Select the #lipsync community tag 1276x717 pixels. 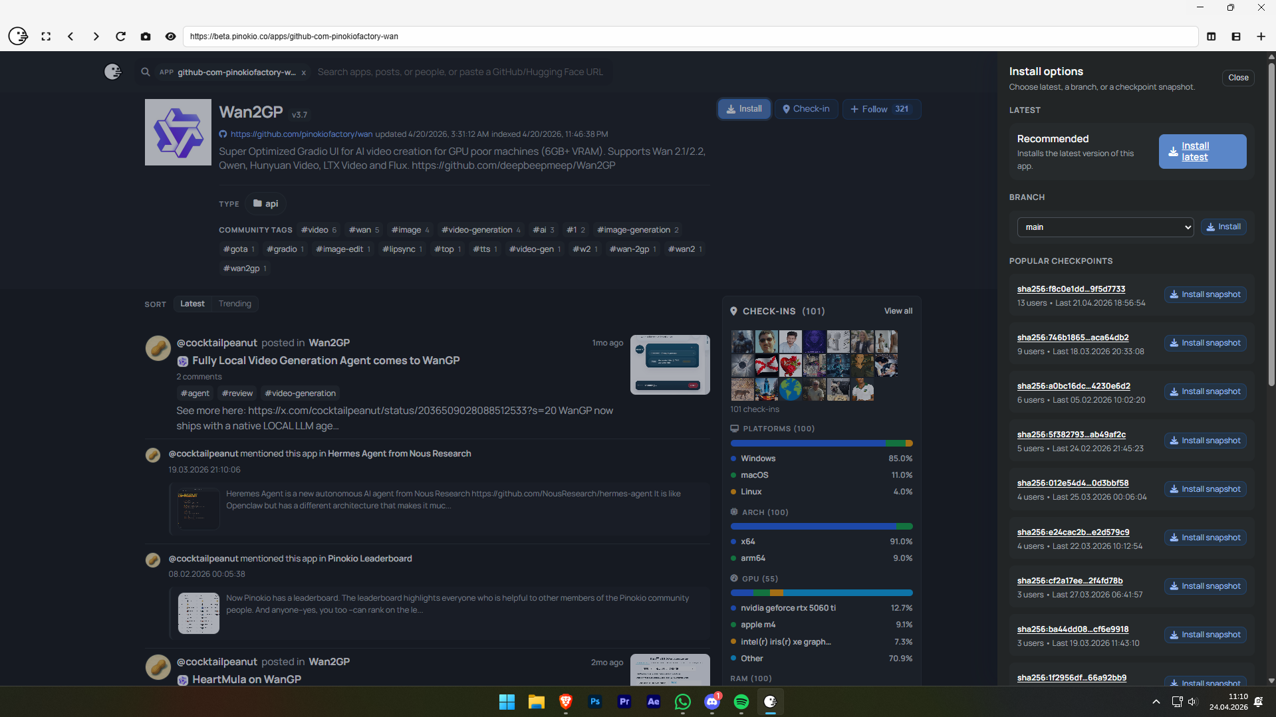point(402,249)
